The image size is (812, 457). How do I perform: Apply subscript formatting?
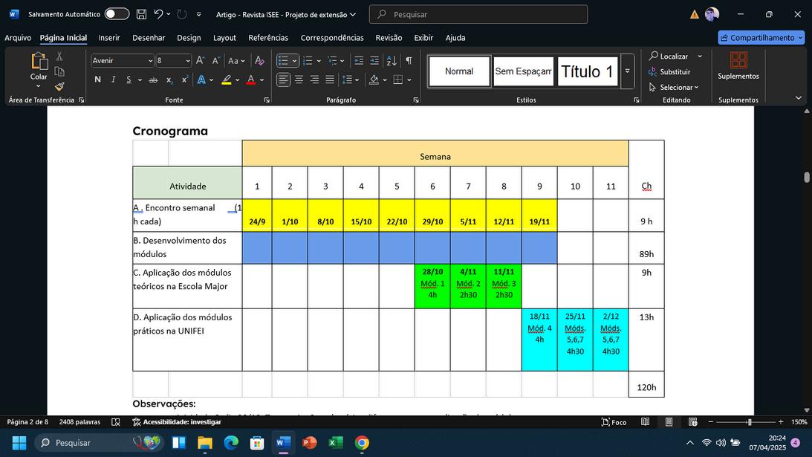(169, 80)
